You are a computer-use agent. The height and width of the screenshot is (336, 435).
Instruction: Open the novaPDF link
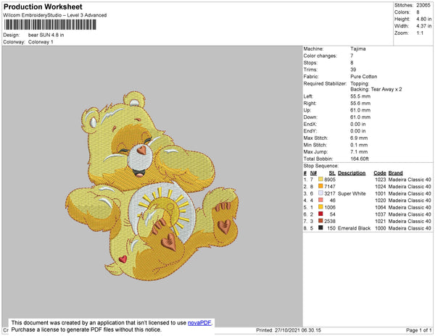click(x=199, y=323)
